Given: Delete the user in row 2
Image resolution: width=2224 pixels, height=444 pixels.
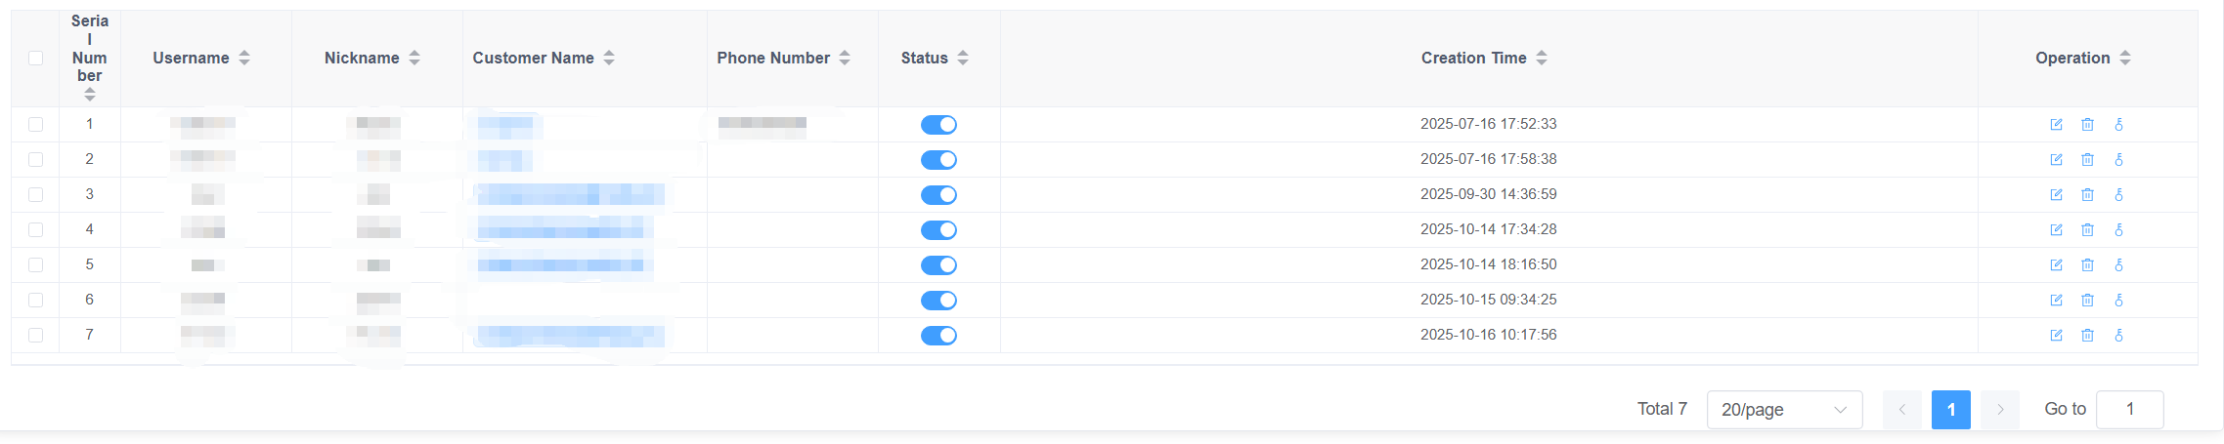Looking at the screenshot, I should pos(2087,160).
